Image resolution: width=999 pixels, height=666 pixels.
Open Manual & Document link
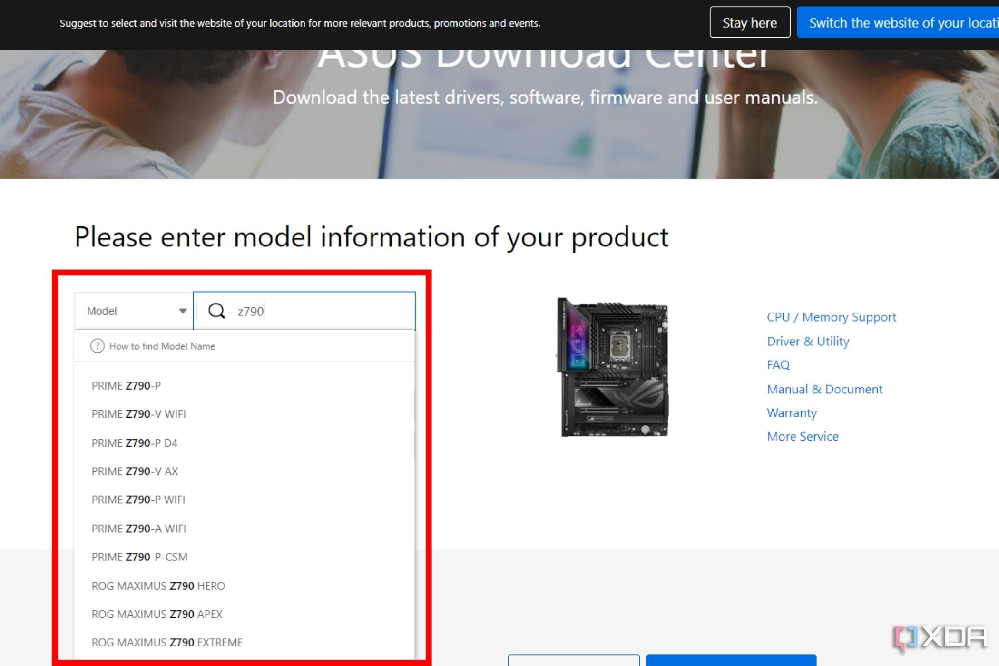click(x=824, y=389)
